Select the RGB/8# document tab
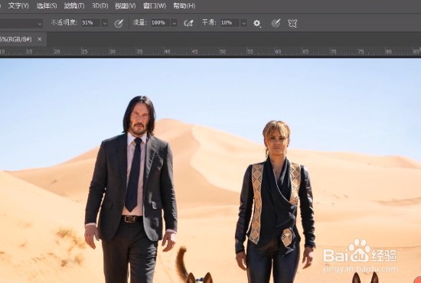The image size is (421, 283). click(x=16, y=39)
